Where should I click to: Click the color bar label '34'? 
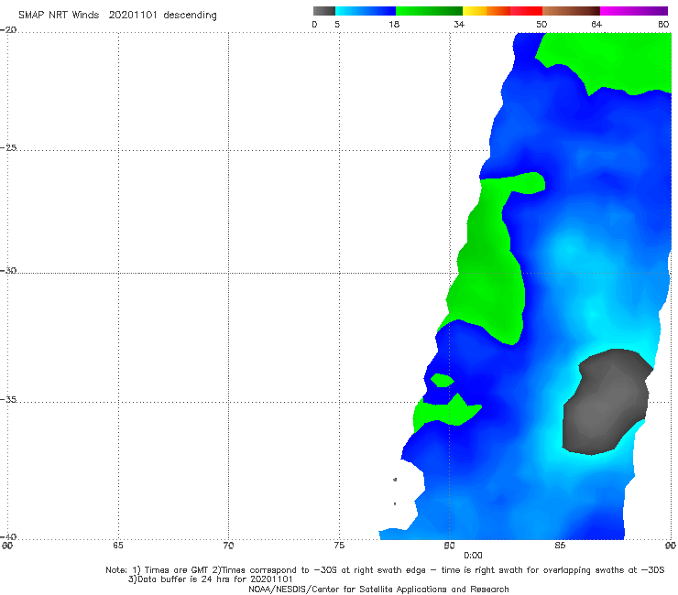tap(459, 25)
